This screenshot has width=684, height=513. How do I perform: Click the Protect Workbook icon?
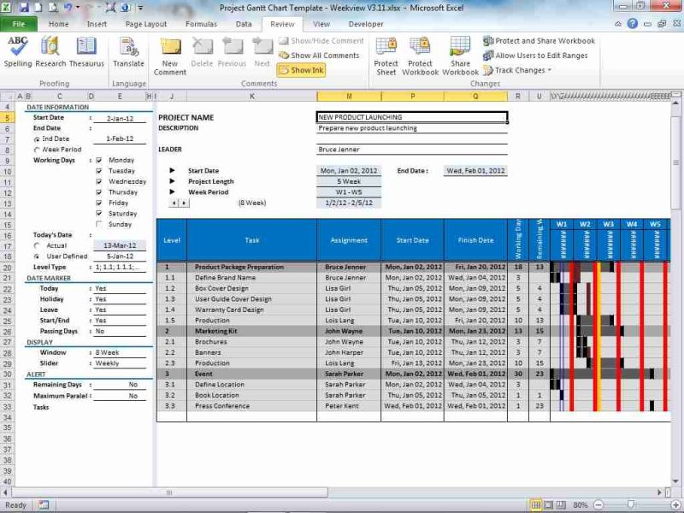[x=421, y=51]
